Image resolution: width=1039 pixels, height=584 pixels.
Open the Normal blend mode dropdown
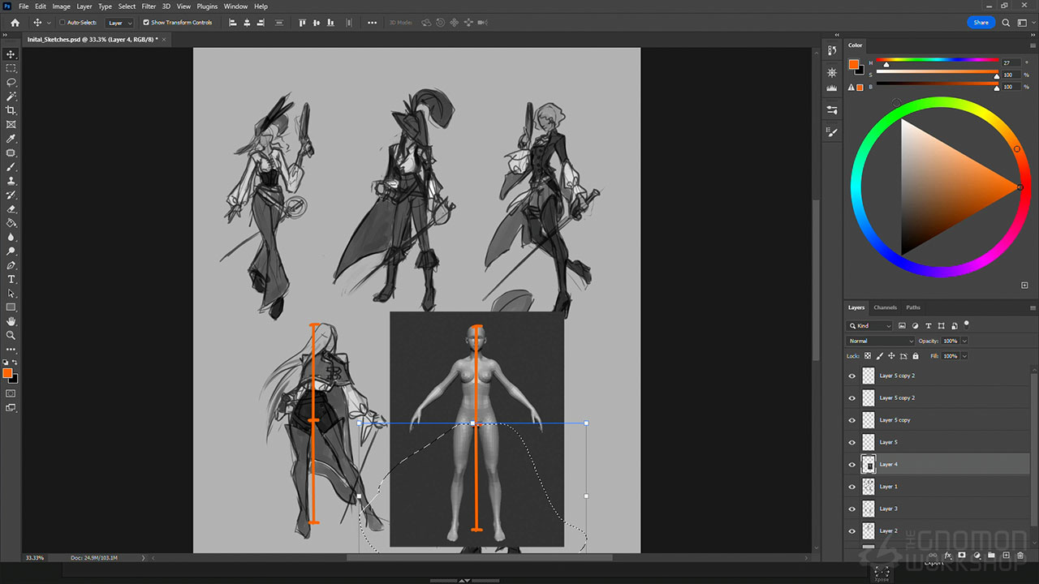[x=880, y=341]
